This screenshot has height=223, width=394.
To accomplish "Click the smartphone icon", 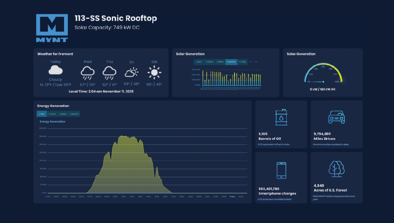I will click(x=281, y=170).
